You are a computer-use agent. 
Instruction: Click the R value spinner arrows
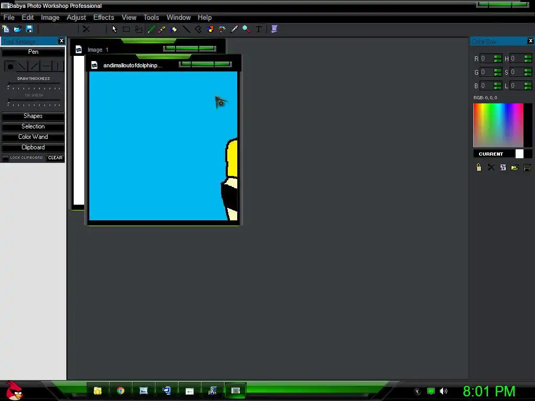[x=497, y=58]
